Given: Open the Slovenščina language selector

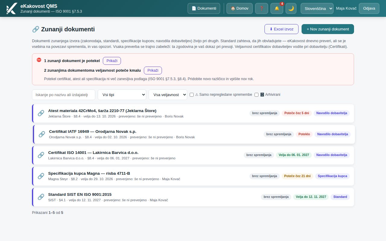Looking at the screenshot, I should point(317,8).
